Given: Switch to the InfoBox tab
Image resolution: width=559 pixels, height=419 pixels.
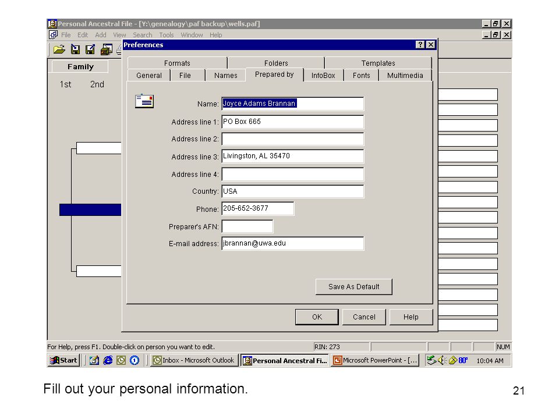Looking at the screenshot, I should click(323, 75).
